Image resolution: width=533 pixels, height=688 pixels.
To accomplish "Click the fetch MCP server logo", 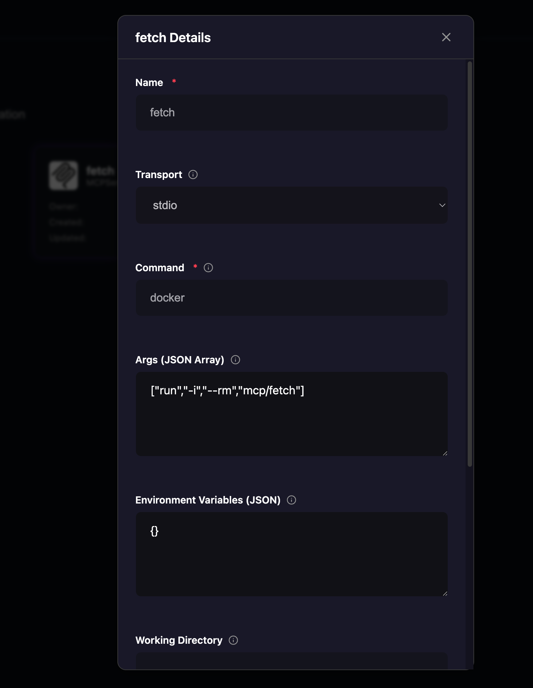I will click(x=64, y=176).
